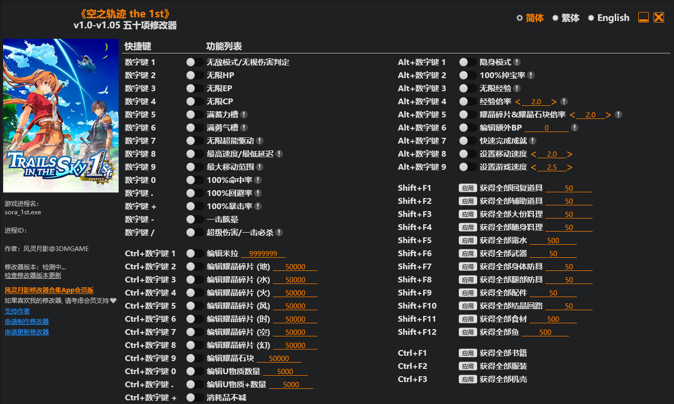
Task: Toggle 消耗品不减 switch
Action: coord(195,398)
